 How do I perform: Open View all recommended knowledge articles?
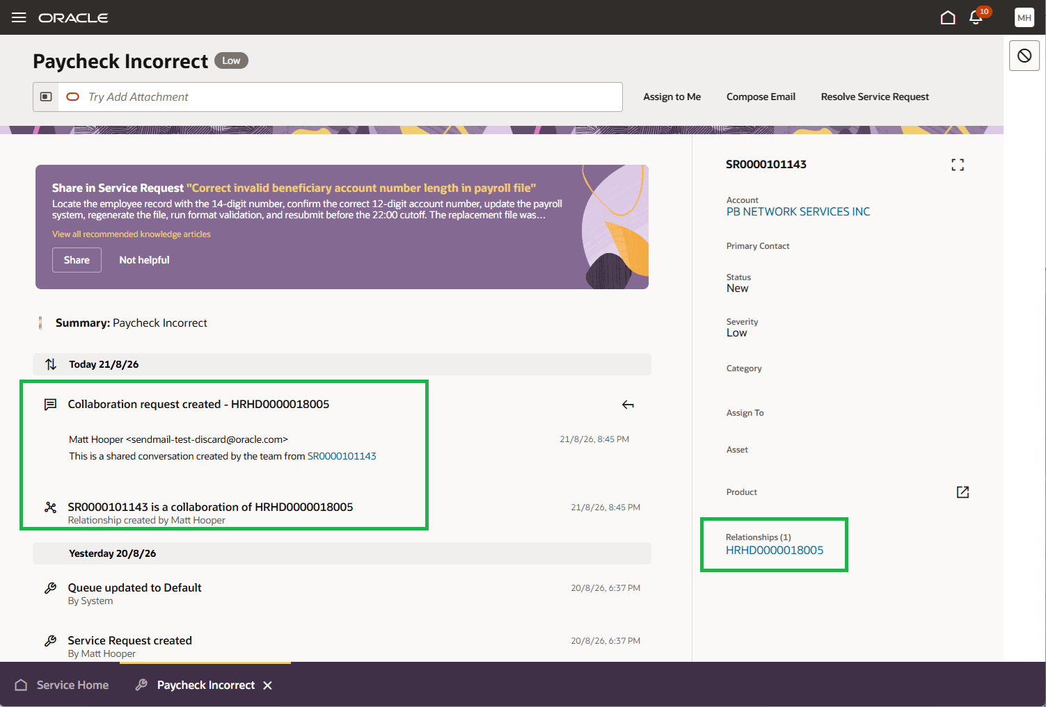point(132,234)
